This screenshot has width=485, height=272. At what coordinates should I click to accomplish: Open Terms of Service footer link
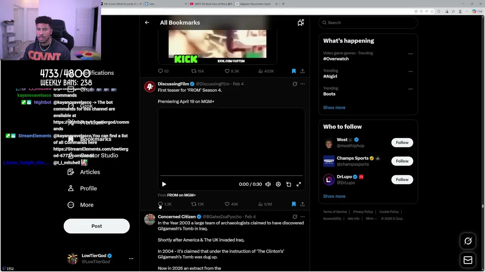pos(335,212)
